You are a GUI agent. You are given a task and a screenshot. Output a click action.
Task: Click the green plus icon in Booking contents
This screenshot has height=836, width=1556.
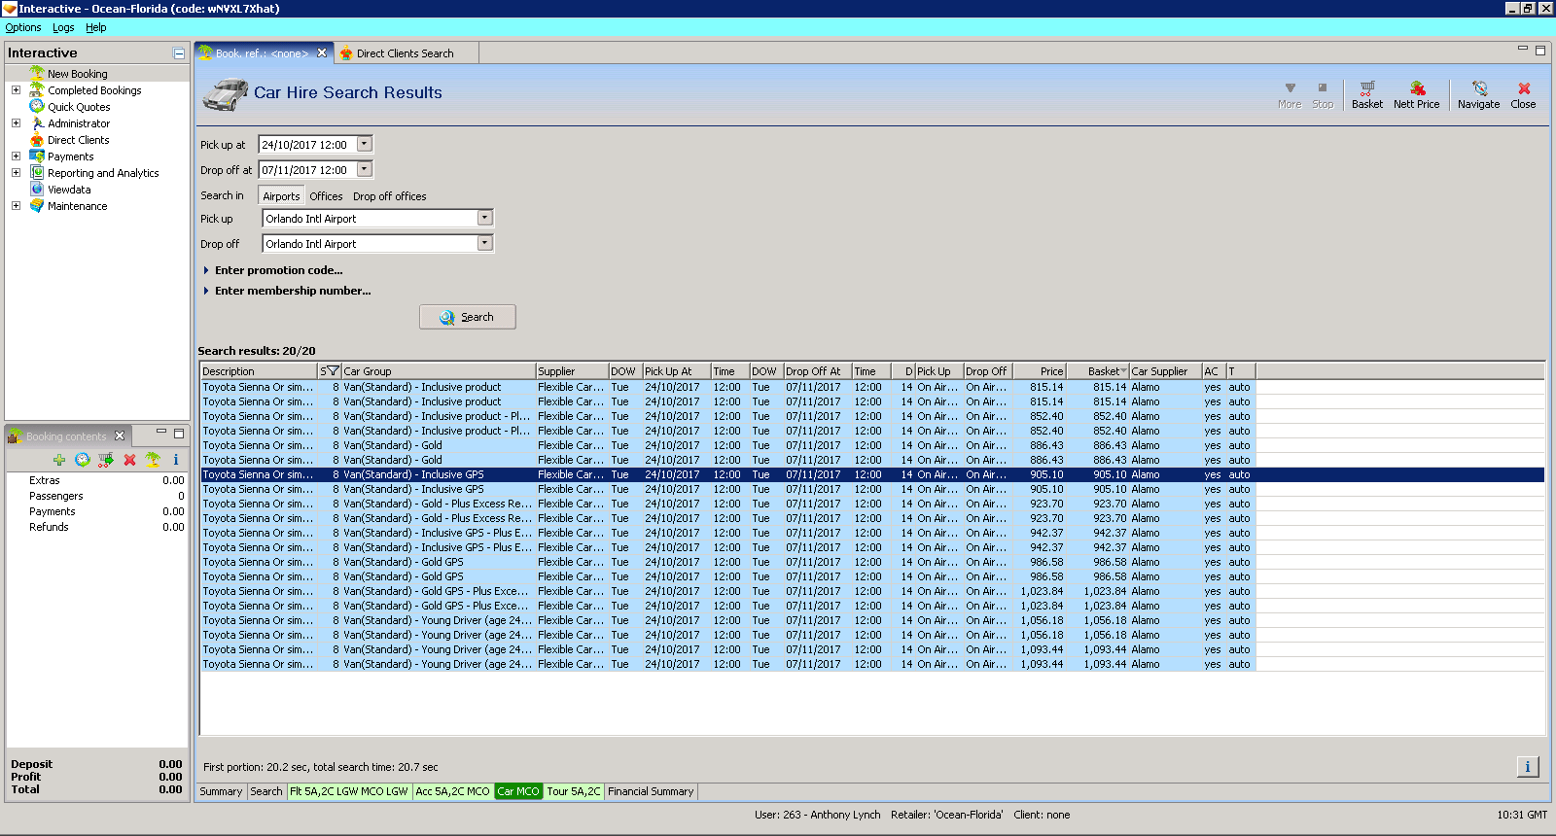pyautogui.click(x=59, y=460)
